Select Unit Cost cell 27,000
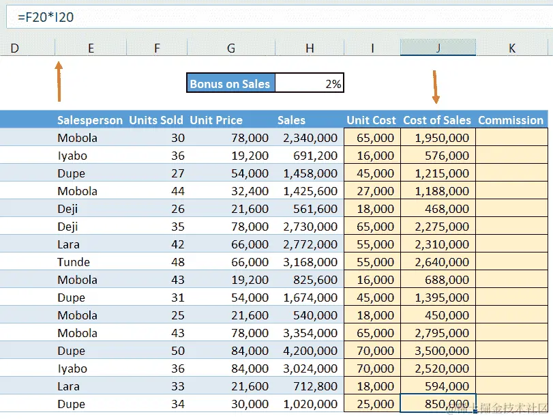This screenshot has height=419, width=553. tap(372, 190)
